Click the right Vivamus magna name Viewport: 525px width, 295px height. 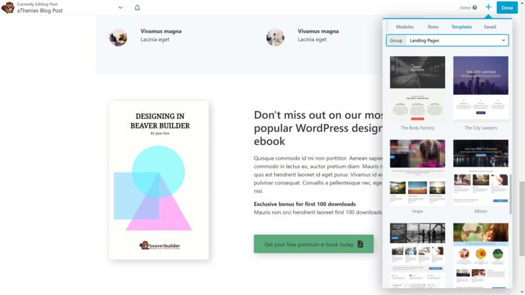[x=318, y=31]
